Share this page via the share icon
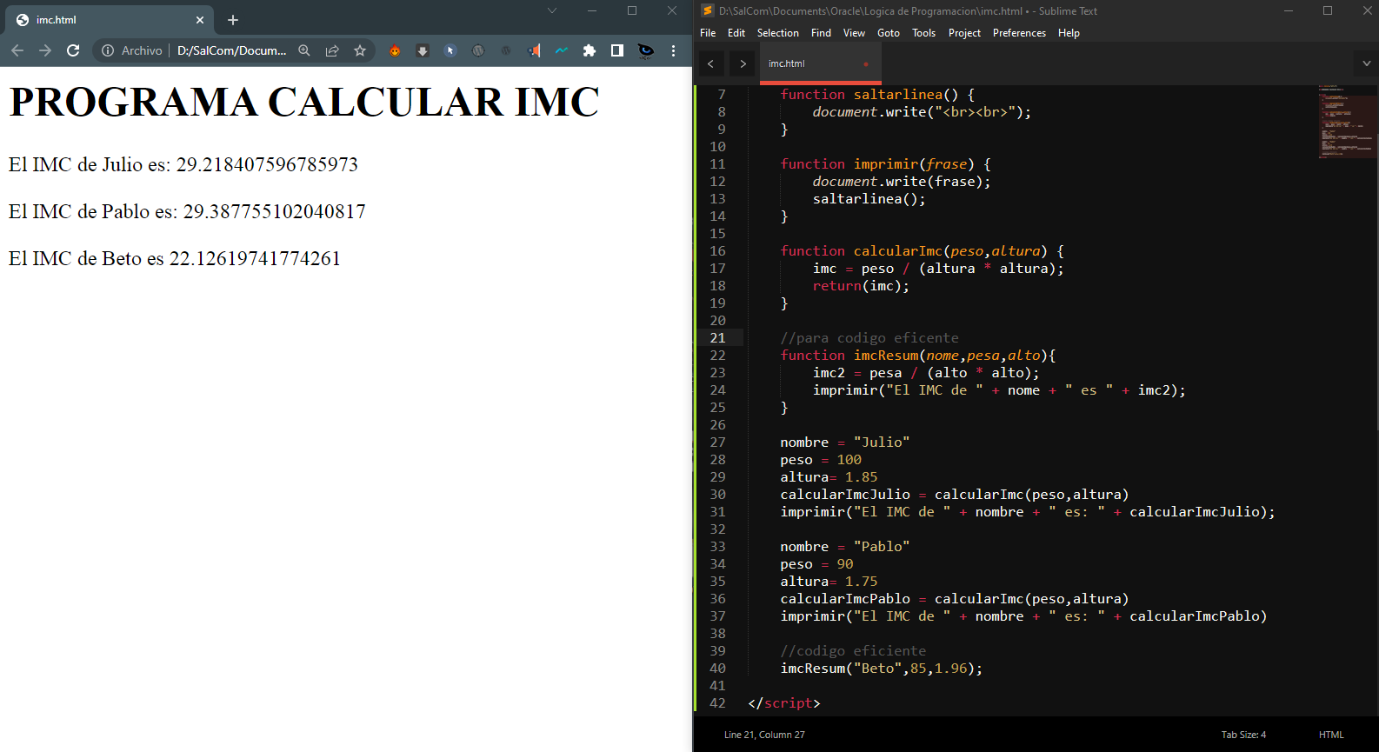The width and height of the screenshot is (1379, 752). (x=332, y=50)
